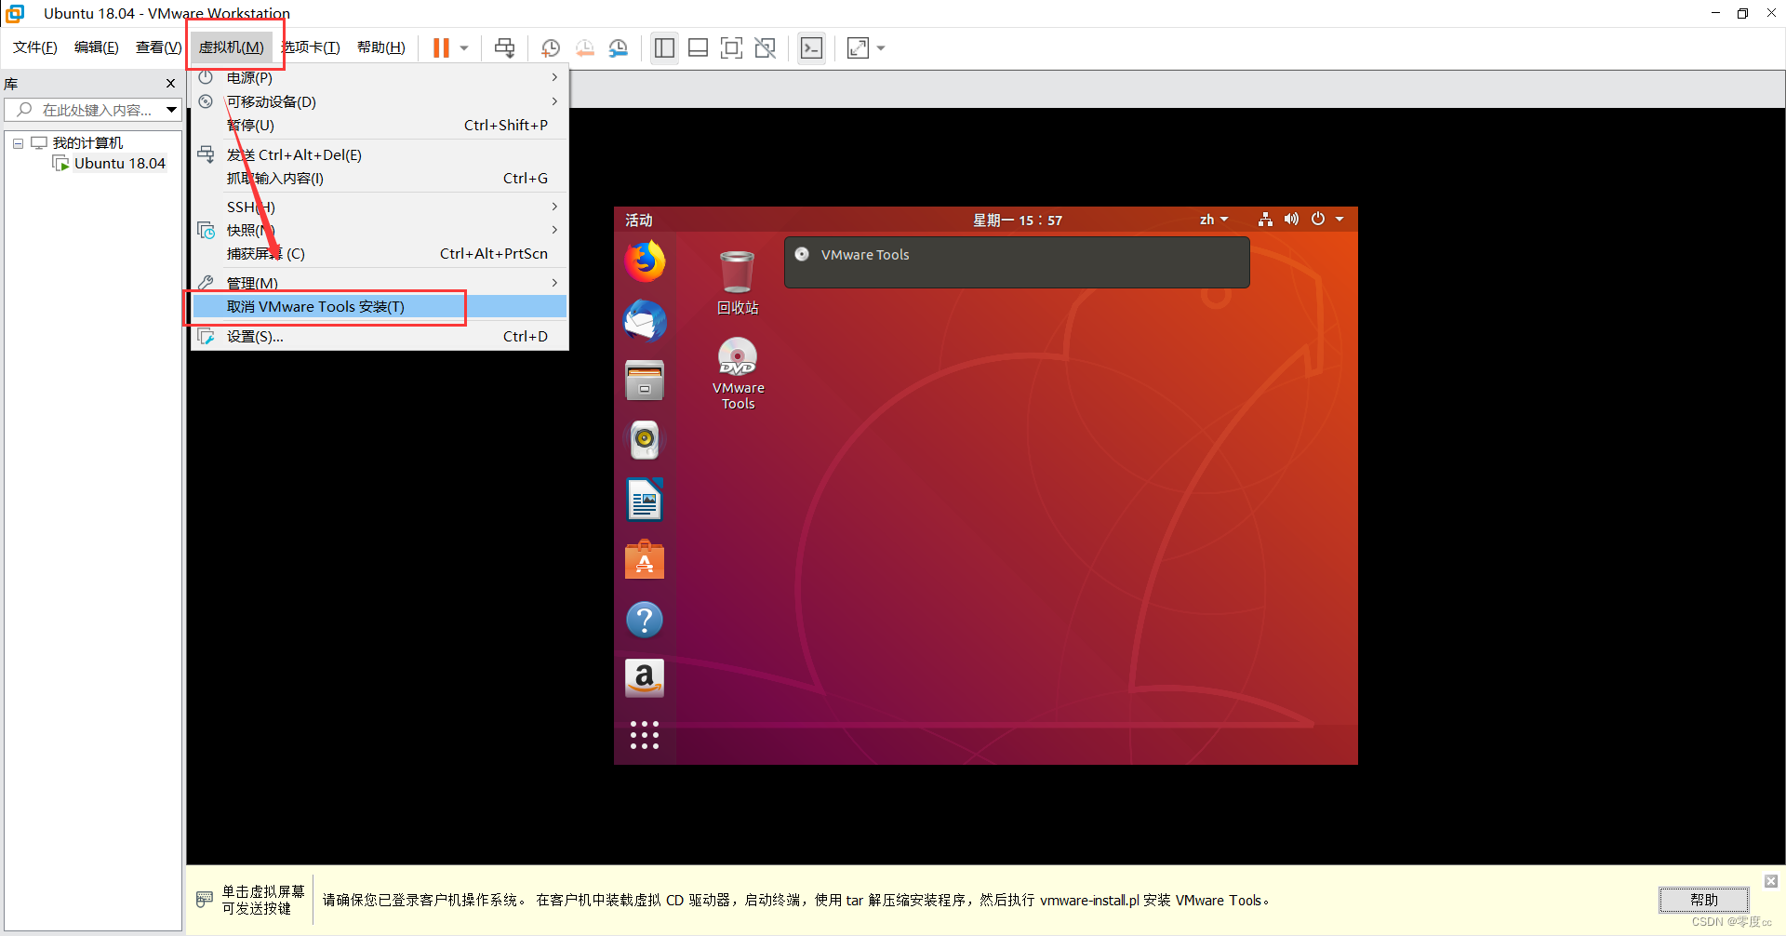Image resolution: width=1786 pixels, height=936 pixels.
Task: Open the zh input source dropdown in the guest
Action: point(1213,220)
